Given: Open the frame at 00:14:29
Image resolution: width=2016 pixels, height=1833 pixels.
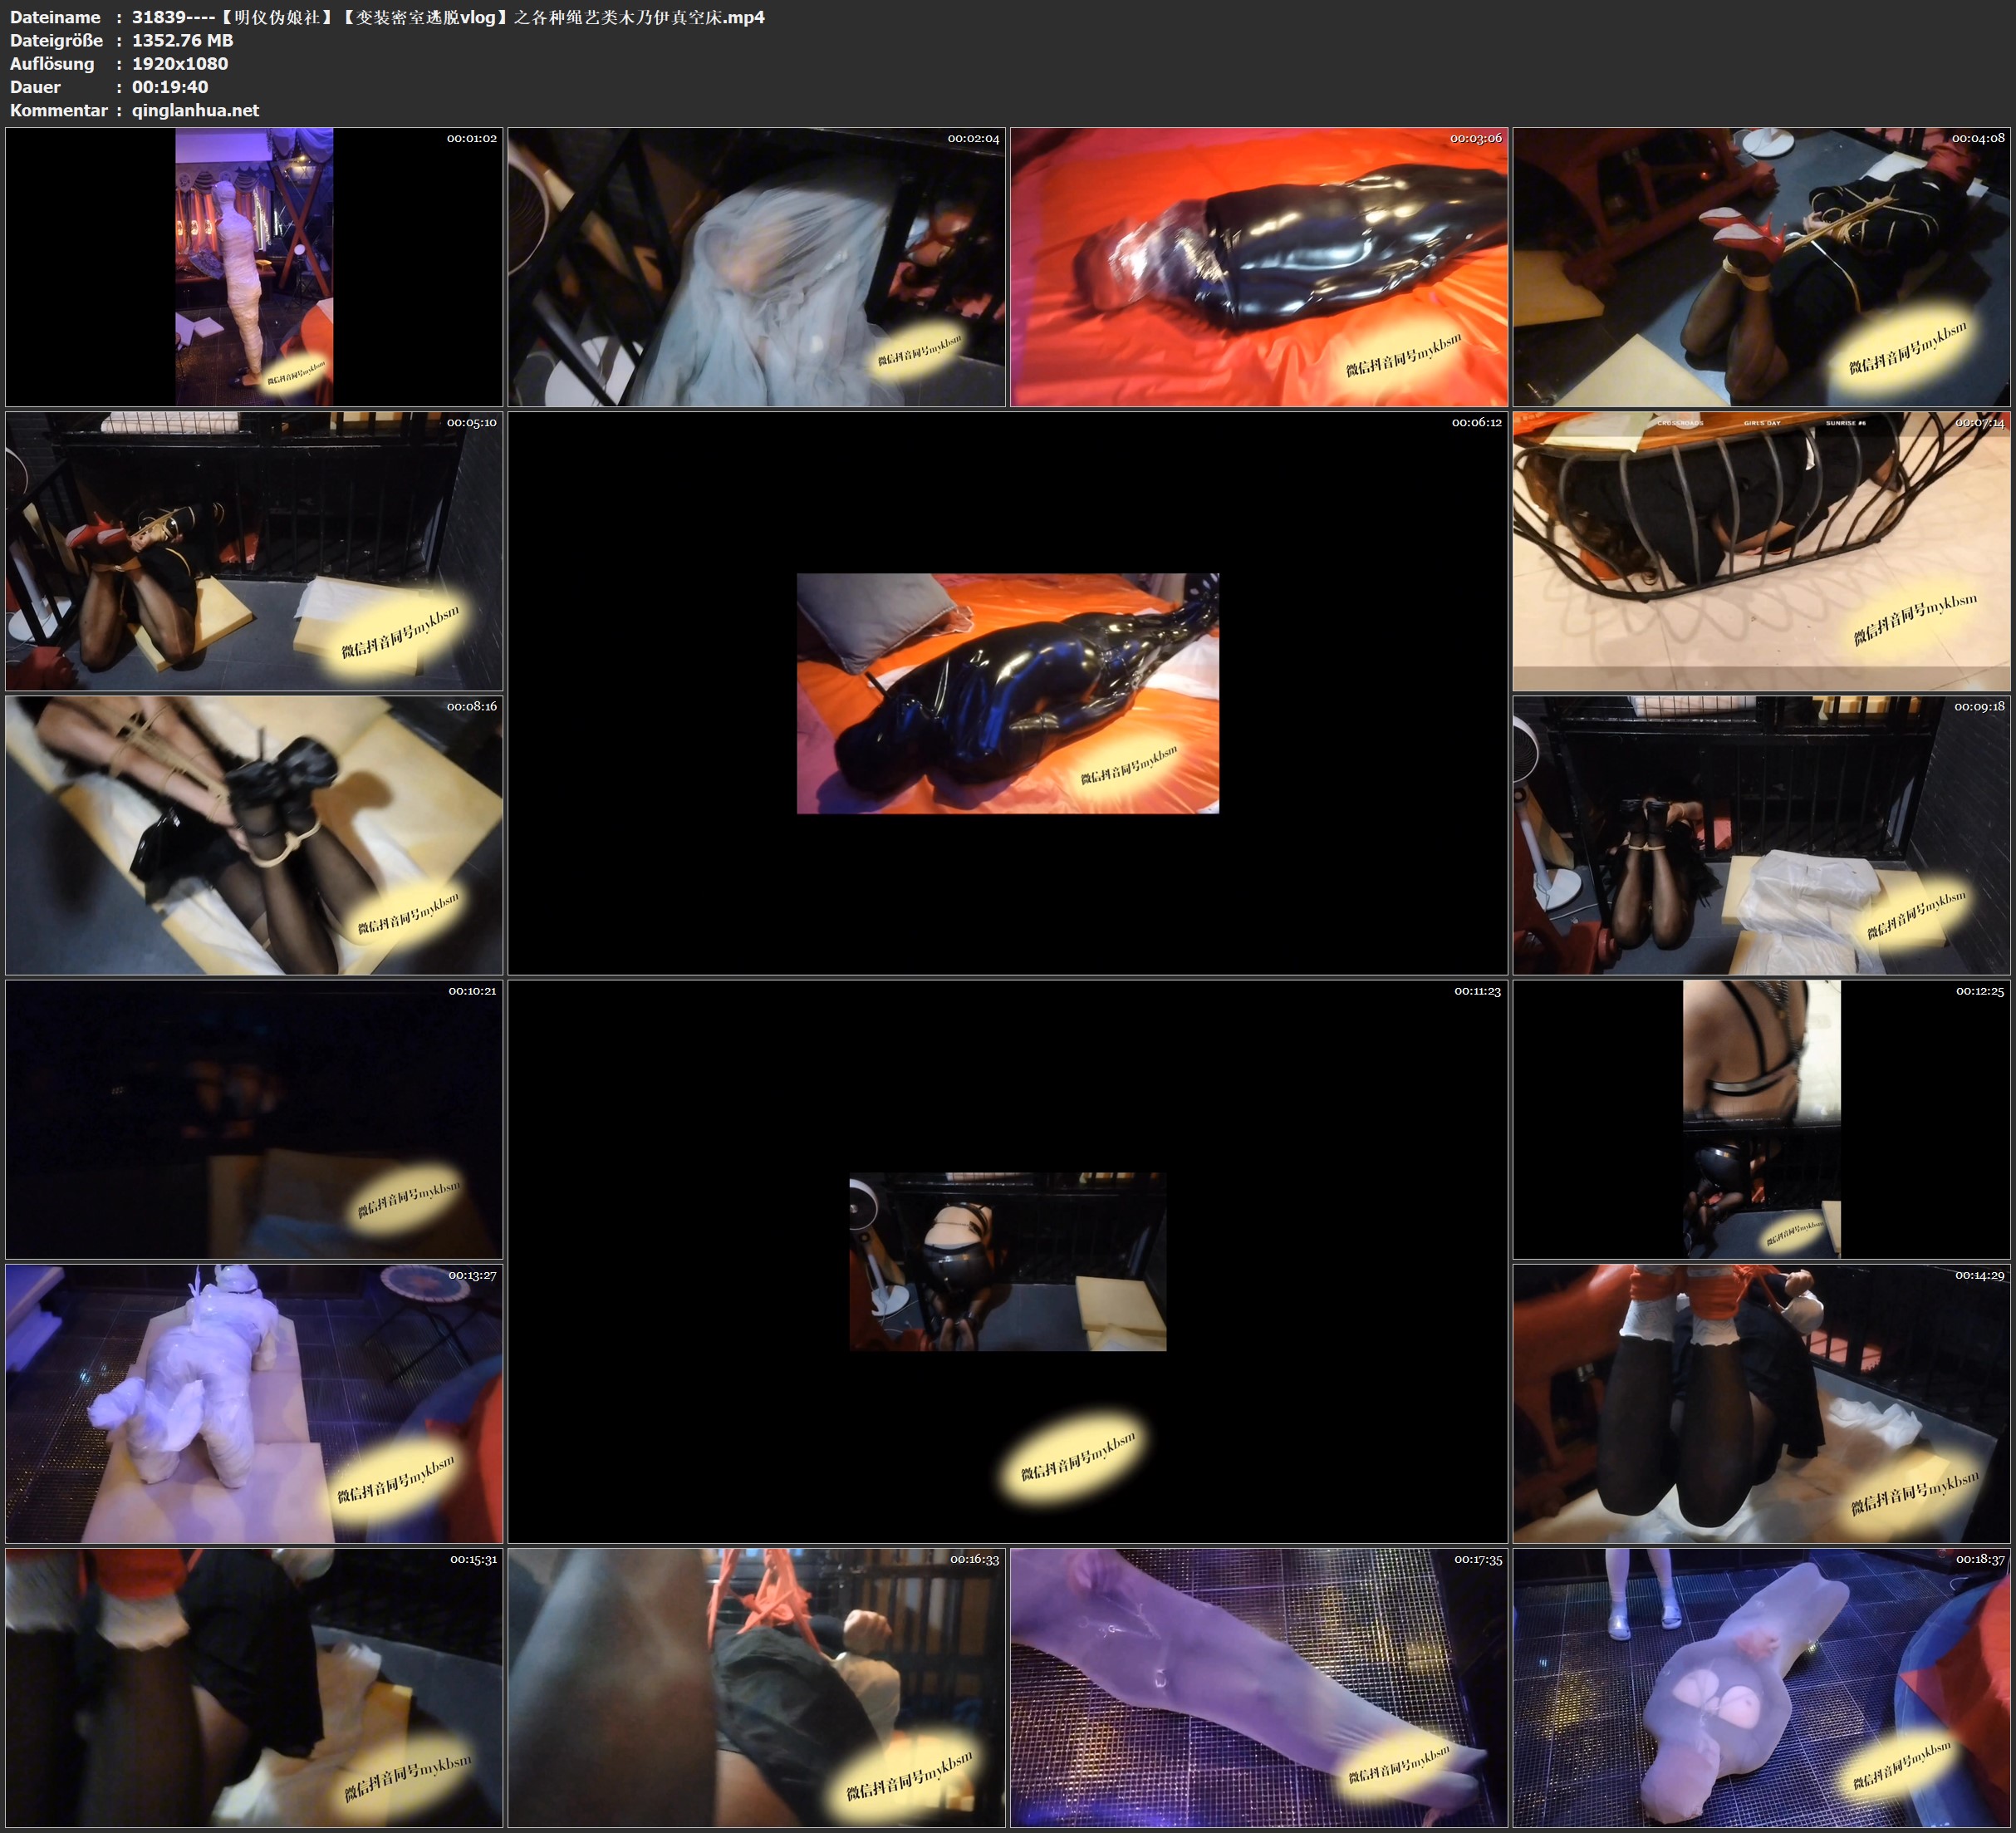Looking at the screenshot, I should [1760, 1403].
